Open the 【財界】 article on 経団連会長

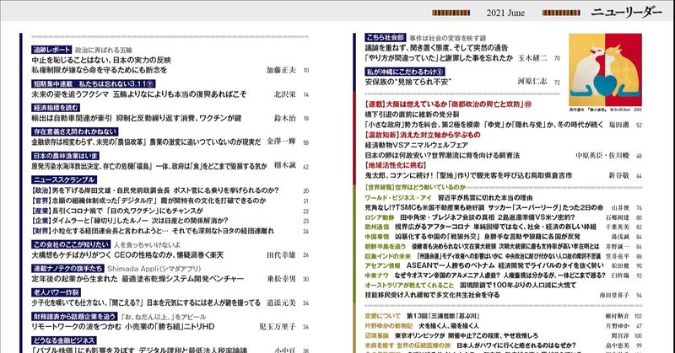153,231
